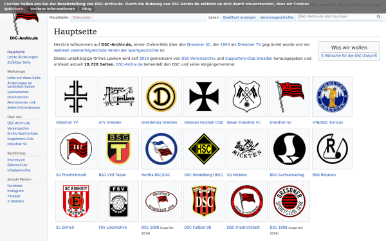This screenshot has height=241, width=386.
Task: Open the VTB/DSC Turnlust caption link
Action: tap(327, 123)
